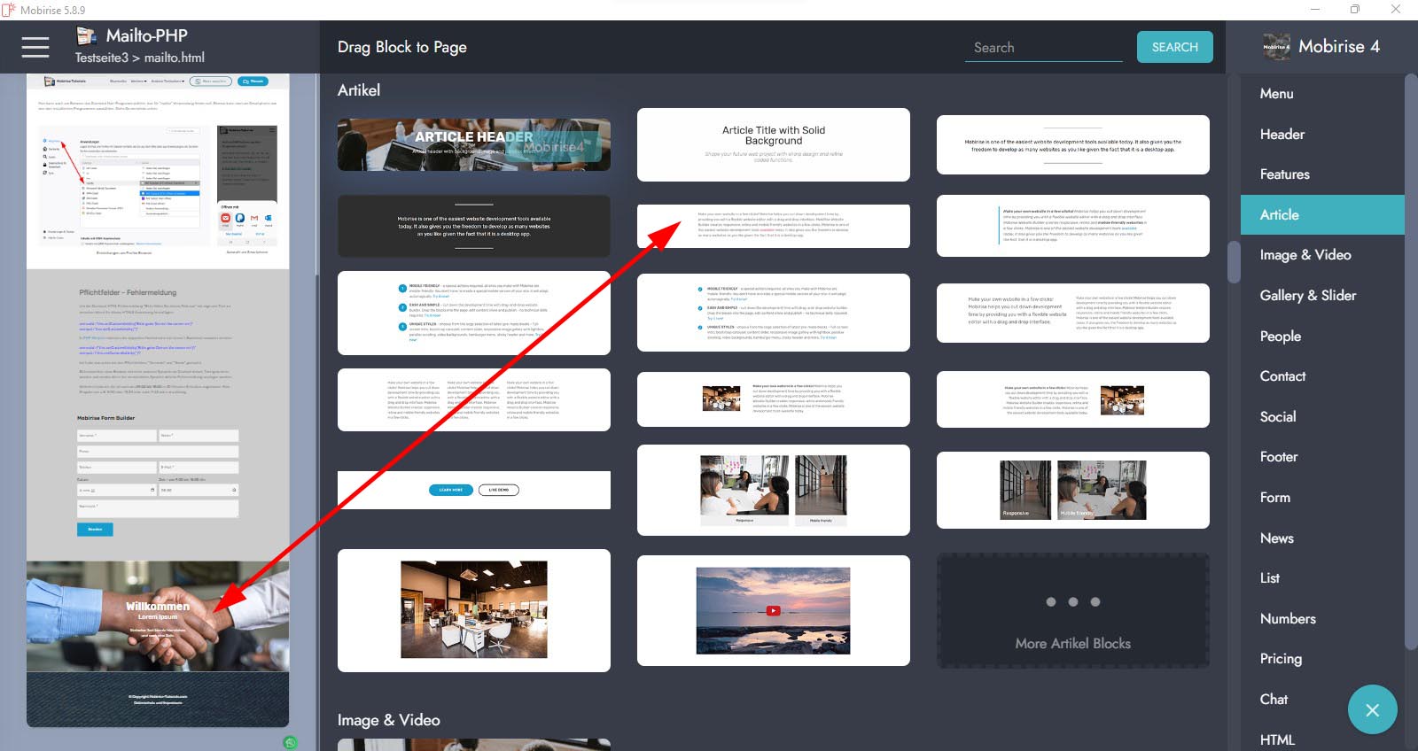Open the Image & Video category
The image size is (1418, 751).
coord(1305,255)
